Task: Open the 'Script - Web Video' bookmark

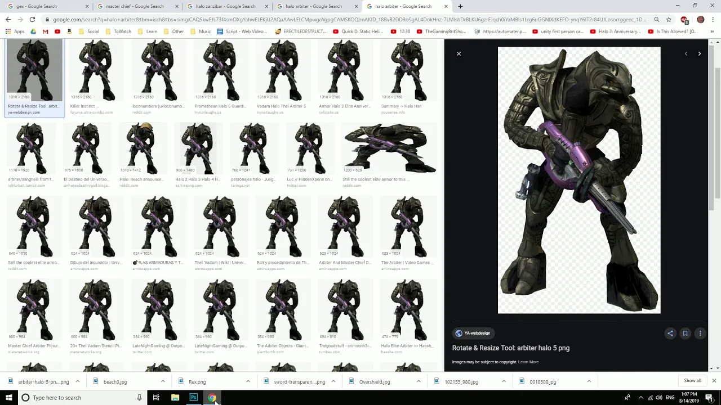Action: click(242, 31)
